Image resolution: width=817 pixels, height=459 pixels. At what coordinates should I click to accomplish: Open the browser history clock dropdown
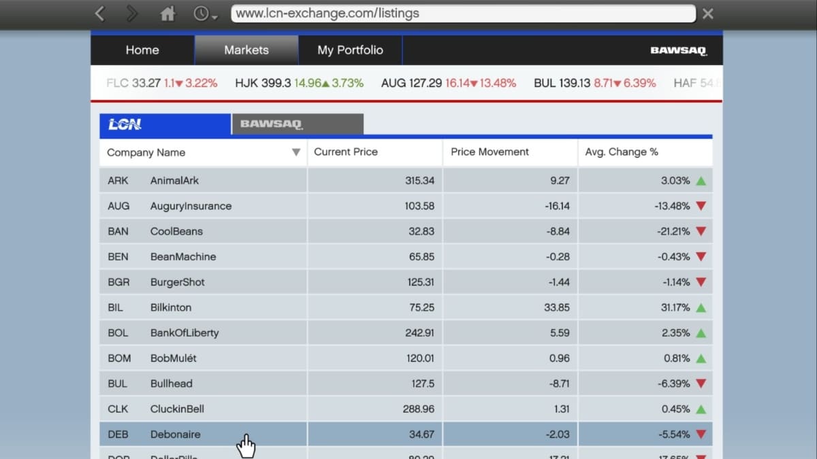tap(205, 14)
